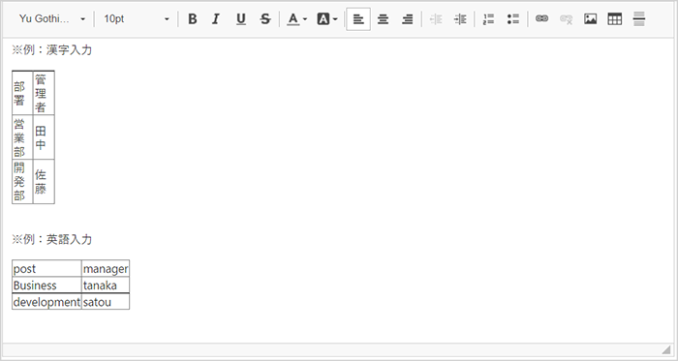Increase the paragraph indent
Viewport: 678px width, 361px height.
point(460,19)
